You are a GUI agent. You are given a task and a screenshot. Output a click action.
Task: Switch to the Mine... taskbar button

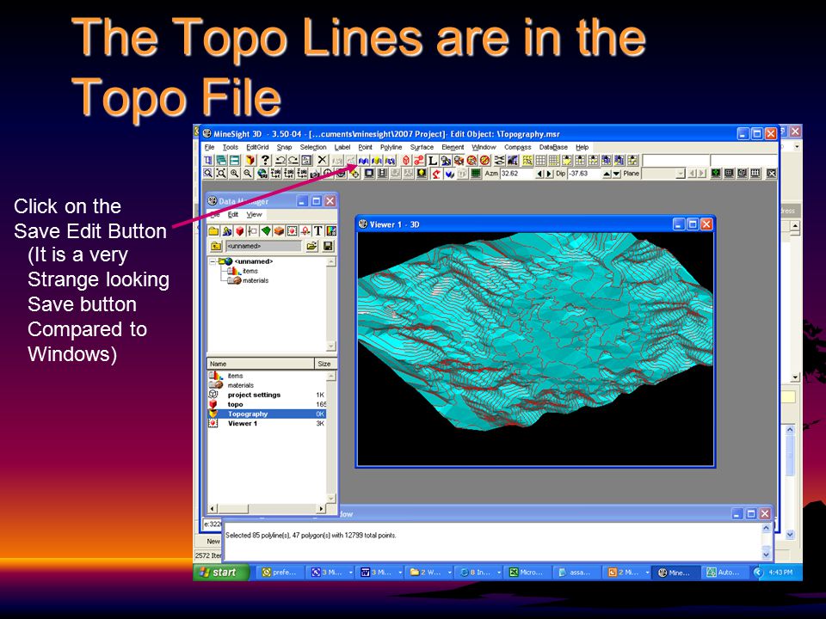(676, 573)
